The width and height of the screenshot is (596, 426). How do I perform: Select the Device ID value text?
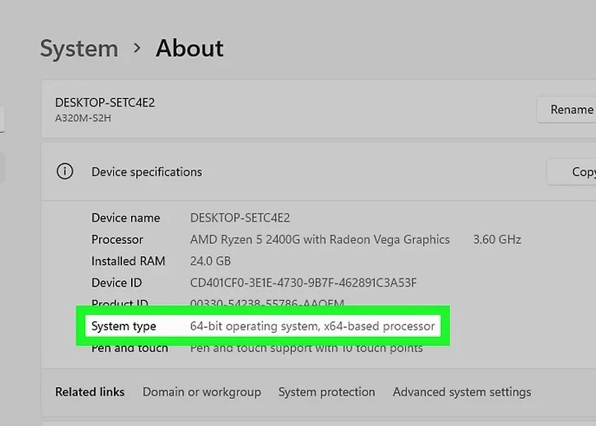point(303,283)
